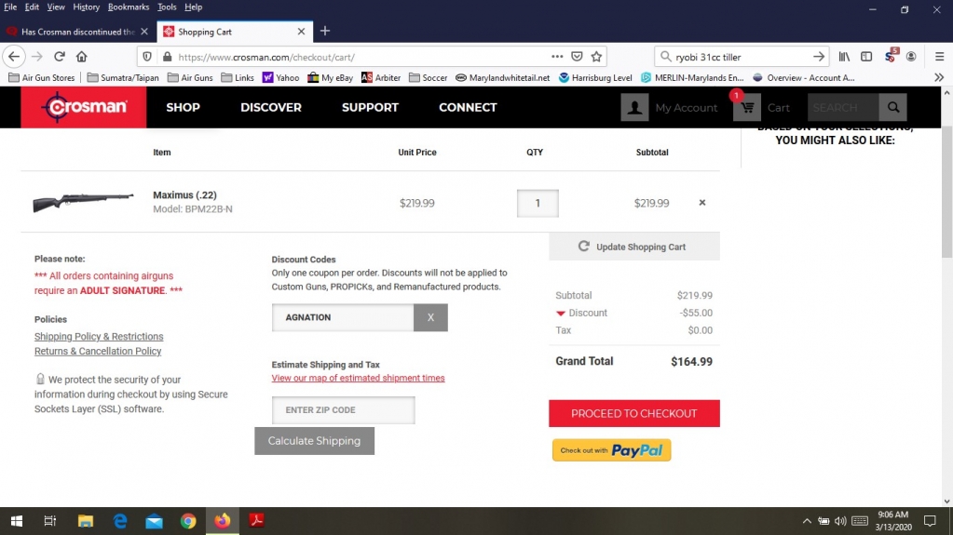Open Mail app from taskbar
The image size is (953, 535).
[x=155, y=520]
